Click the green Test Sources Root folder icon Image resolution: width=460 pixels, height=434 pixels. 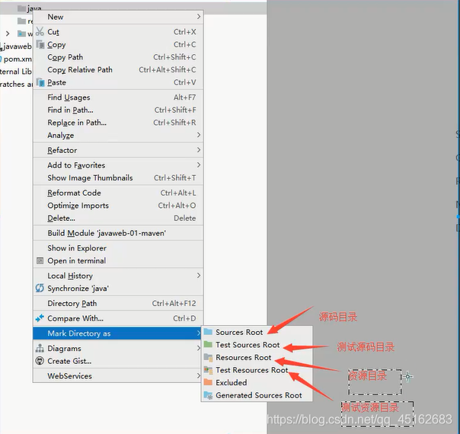pyautogui.click(x=208, y=345)
